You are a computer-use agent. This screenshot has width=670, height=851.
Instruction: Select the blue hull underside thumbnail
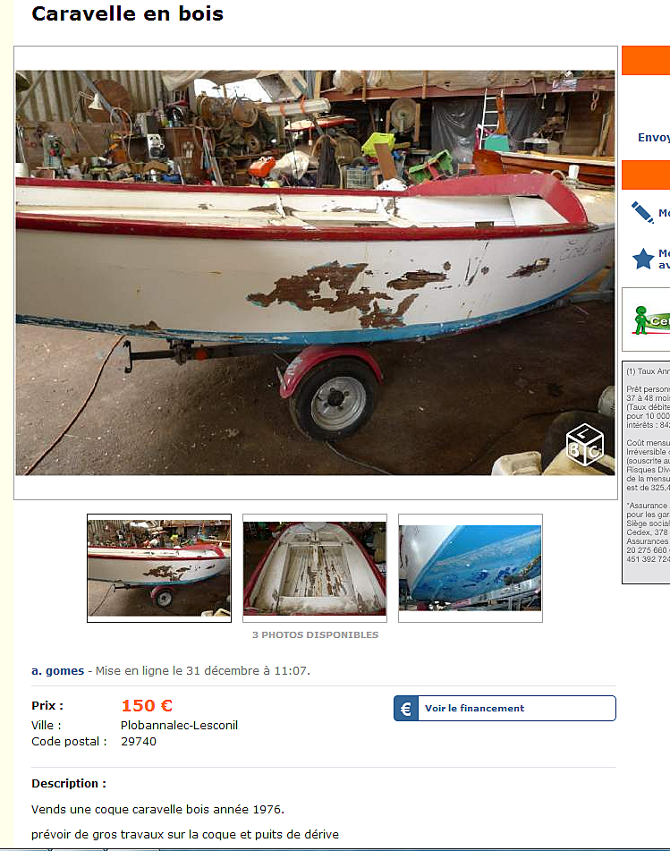click(471, 567)
